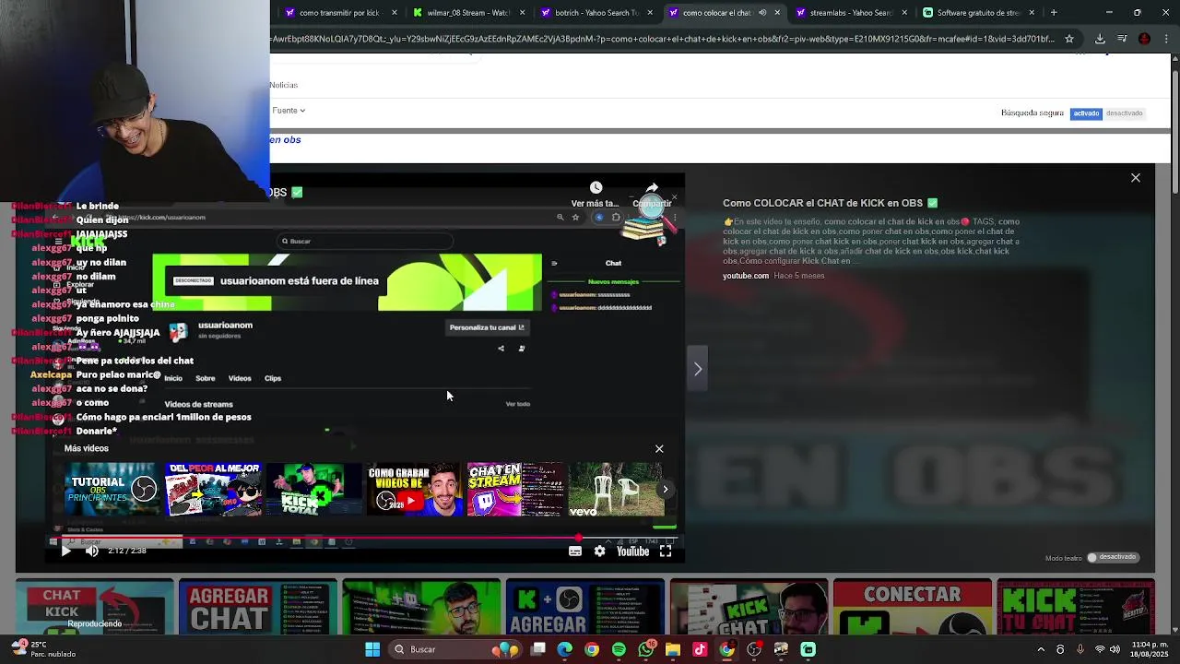
Task: Open the video on YouTube via logo
Action: (632, 551)
